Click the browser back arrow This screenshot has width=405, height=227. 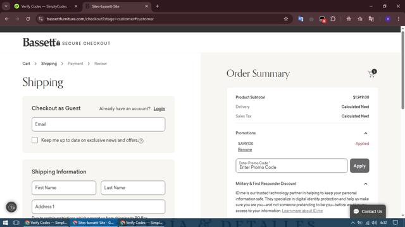(7, 19)
